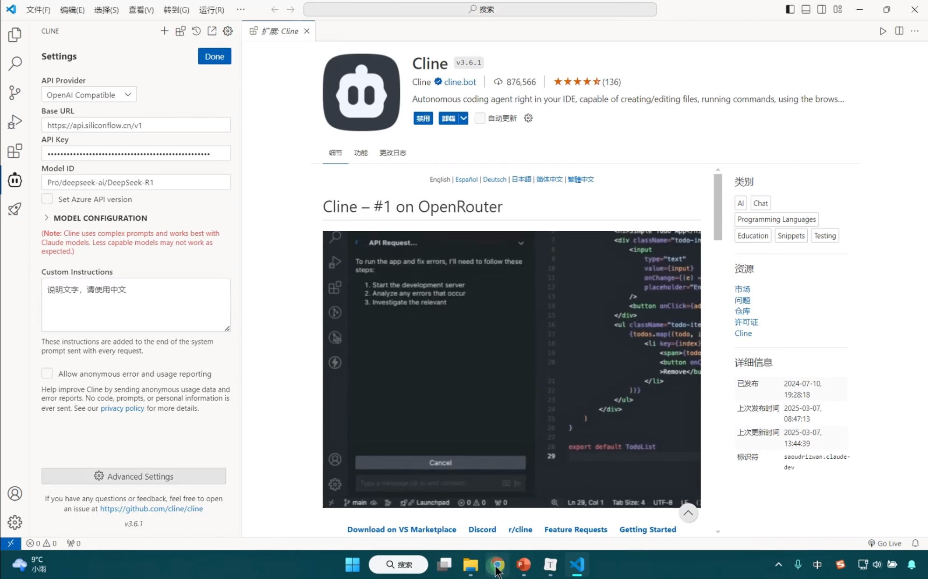
Task: Open Cline task history icon
Action: coord(196,31)
